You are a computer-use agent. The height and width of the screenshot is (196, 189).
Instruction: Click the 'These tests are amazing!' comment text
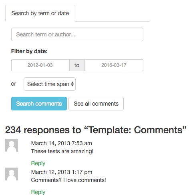point(62,151)
